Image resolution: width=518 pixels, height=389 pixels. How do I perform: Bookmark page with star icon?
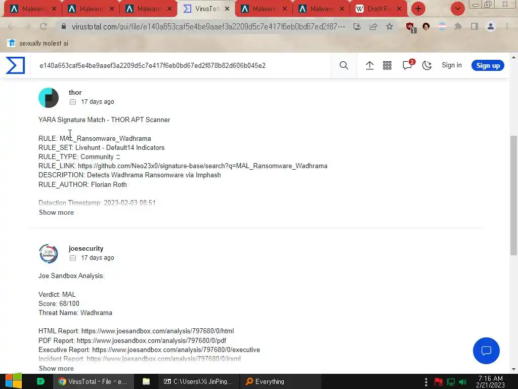pos(390,26)
